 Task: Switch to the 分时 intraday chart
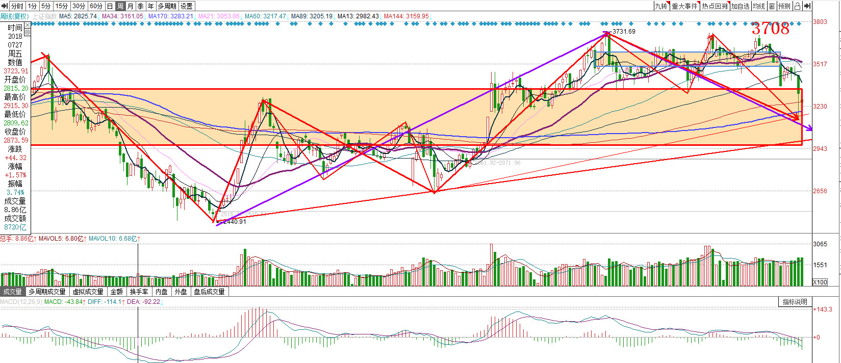coord(17,6)
